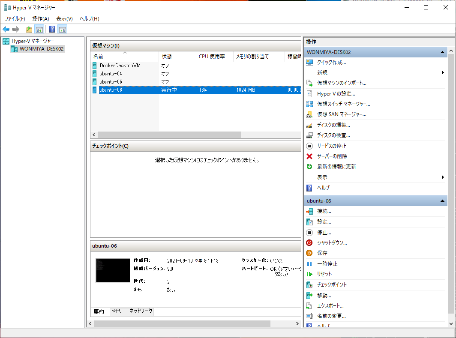This screenshot has width=456, height=338.
Task: Click the Back arrow toolbar icon
Action: [x=6, y=30]
